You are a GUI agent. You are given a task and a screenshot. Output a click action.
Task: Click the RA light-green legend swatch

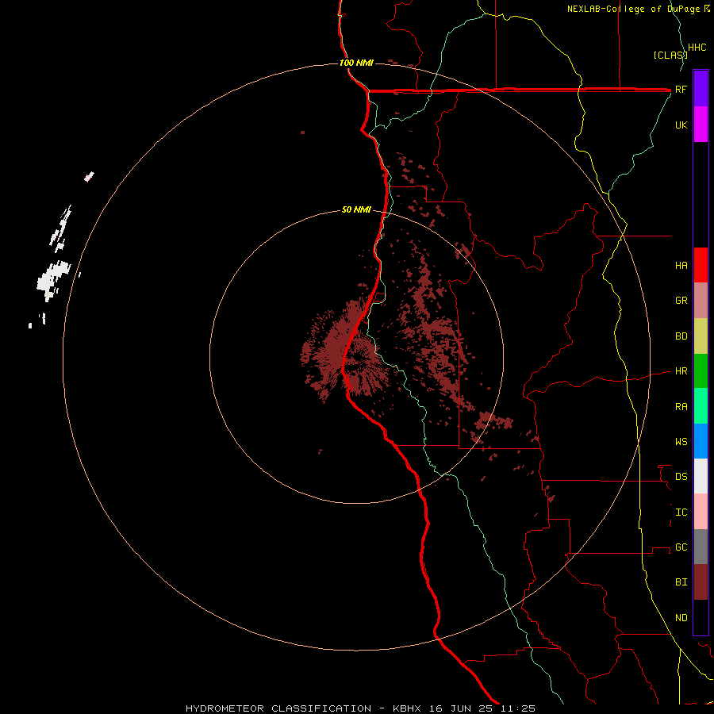701,406
